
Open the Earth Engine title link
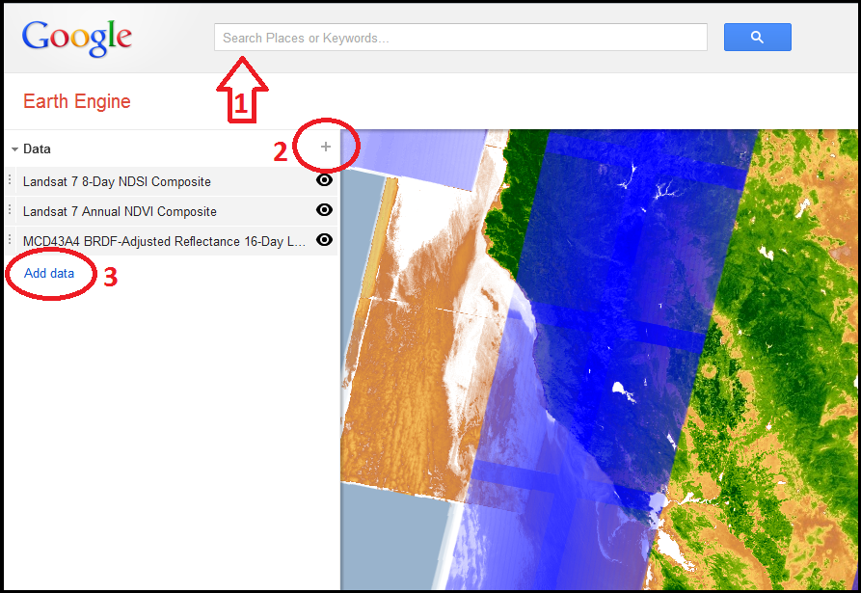[77, 101]
